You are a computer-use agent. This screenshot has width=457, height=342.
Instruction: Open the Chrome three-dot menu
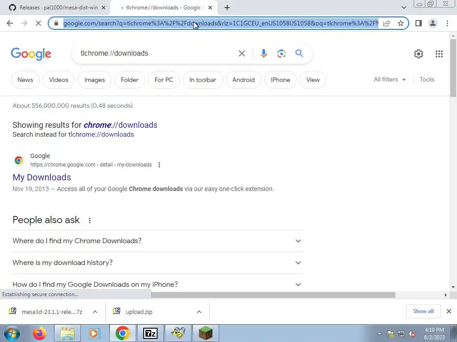pos(447,23)
